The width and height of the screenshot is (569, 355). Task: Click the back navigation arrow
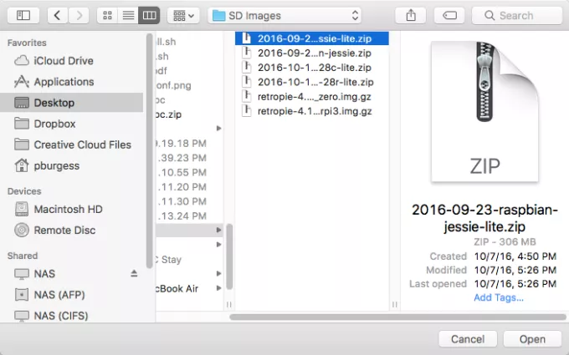(x=58, y=15)
